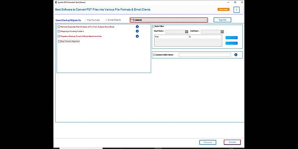298x149 pixels.
Task: Click the Start Date input field
Action: (175, 32)
